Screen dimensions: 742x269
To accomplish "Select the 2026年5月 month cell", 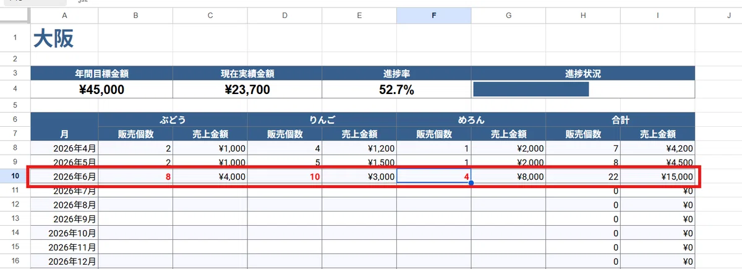I will coord(64,161).
